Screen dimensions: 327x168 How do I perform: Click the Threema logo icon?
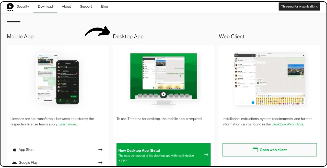pyautogui.click(x=10, y=7)
